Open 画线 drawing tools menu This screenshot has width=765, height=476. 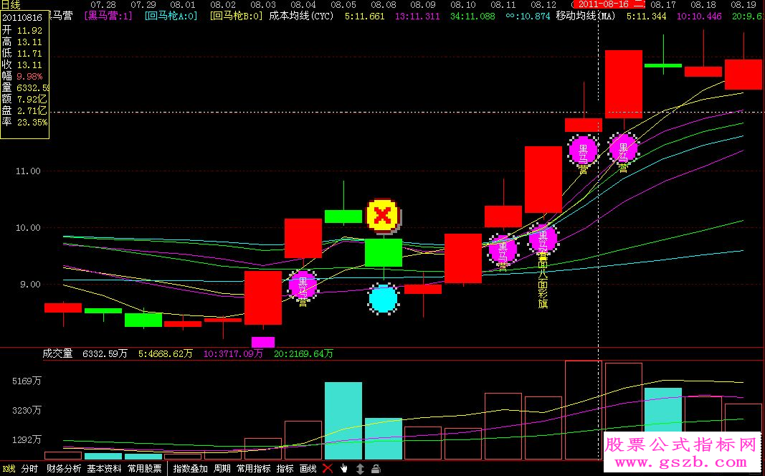tap(308, 469)
